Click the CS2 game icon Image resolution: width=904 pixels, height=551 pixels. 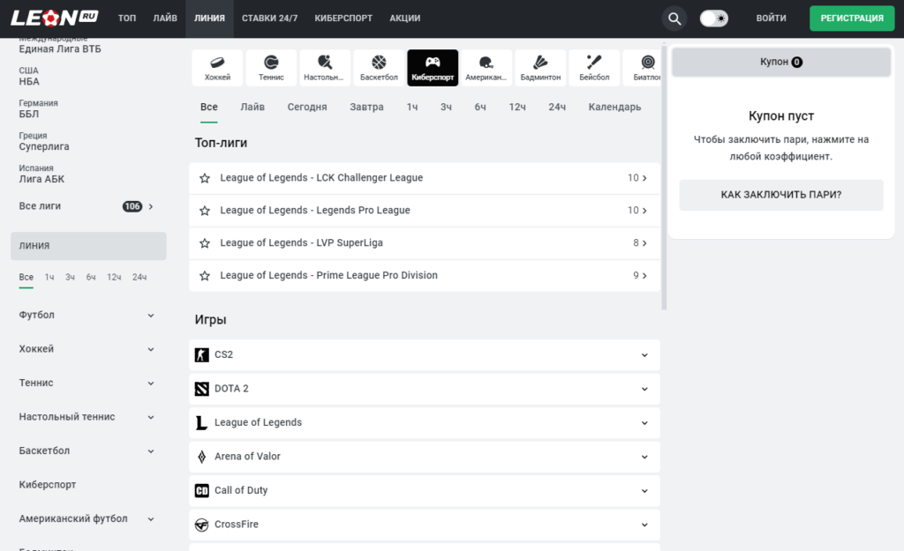tap(202, 354)
